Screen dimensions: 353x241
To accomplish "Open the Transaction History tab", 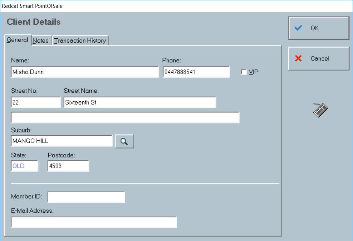I will click(80, 40).
